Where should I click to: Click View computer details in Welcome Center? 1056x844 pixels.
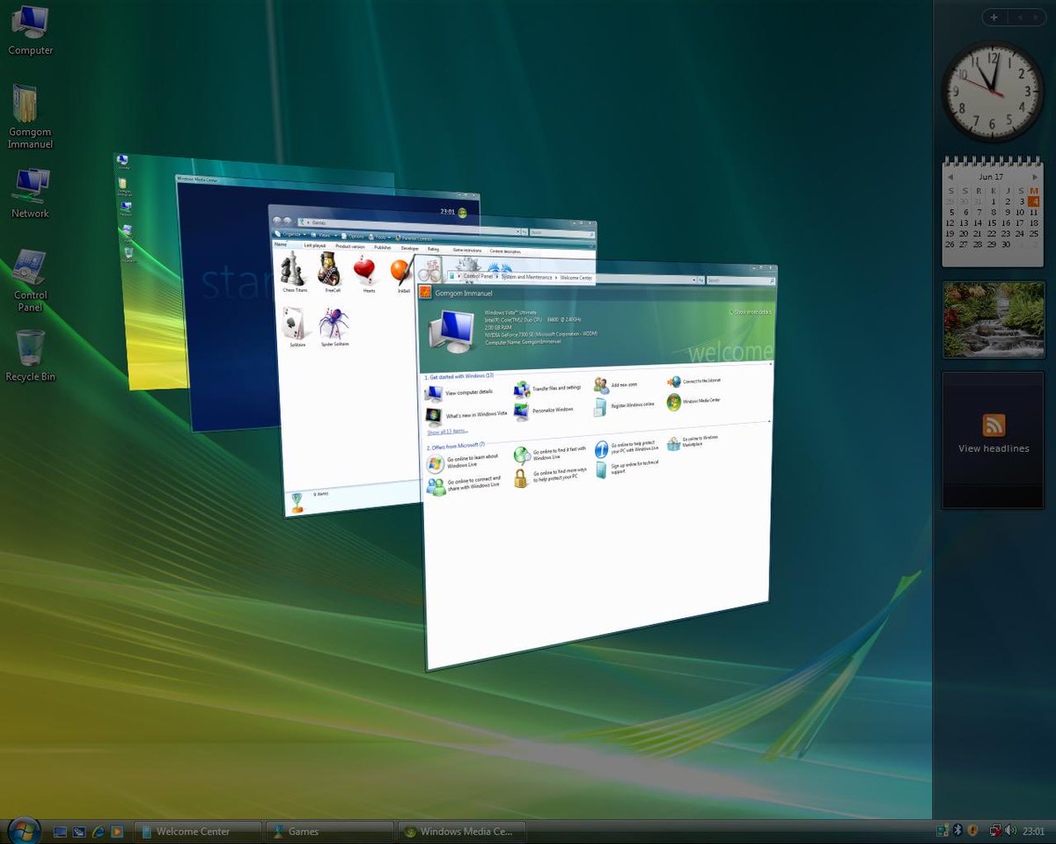(x=459, y=392)
